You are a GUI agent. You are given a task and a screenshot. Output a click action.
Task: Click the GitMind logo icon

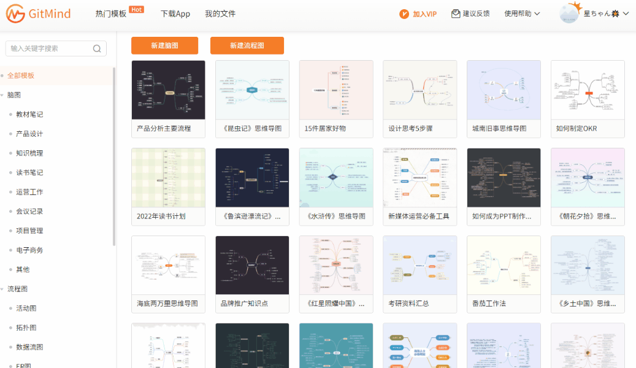click(x=15, y=13)
